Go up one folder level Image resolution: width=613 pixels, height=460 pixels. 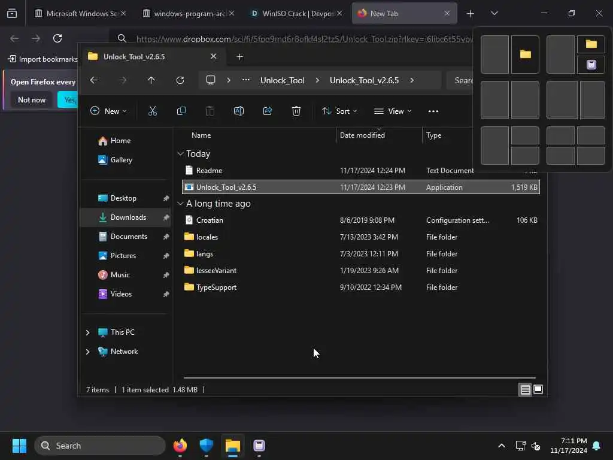[x=151, y=80]
